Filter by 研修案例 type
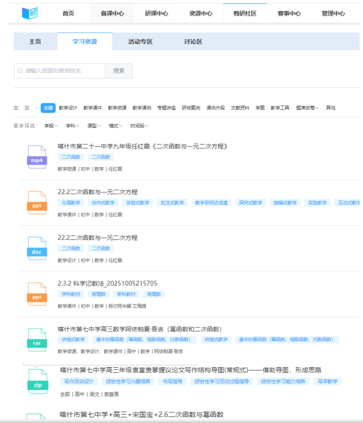The image size is (363, 423). [x=191, y=108]
